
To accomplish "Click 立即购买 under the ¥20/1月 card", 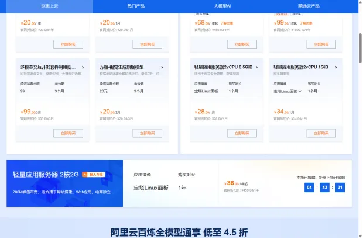I will coord(147,44).
